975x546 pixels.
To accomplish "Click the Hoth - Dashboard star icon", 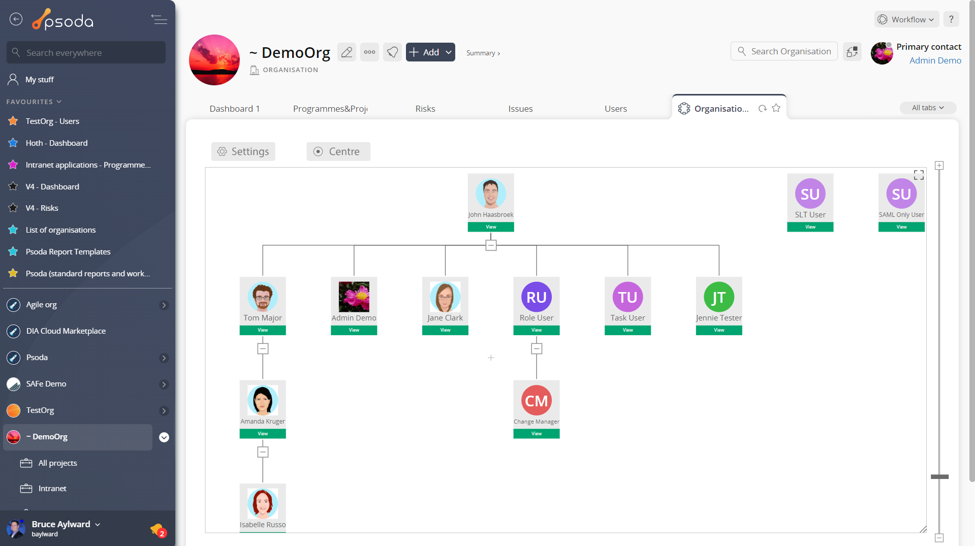I will tap(13, 143).
